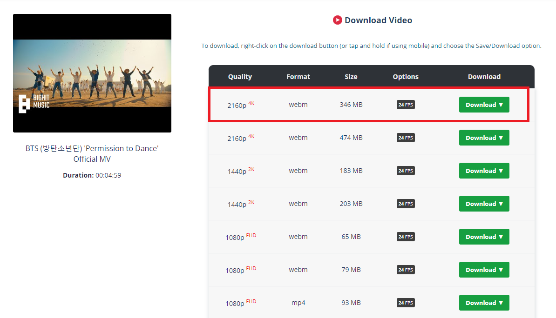This screenshot has height=318, width=556.
Task: Click the BTS 'Permission to Dance' video title
Action: [x=92, y=153]
